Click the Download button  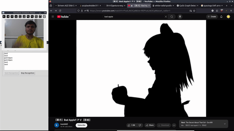pyautogui.click(x=164, y=125)
